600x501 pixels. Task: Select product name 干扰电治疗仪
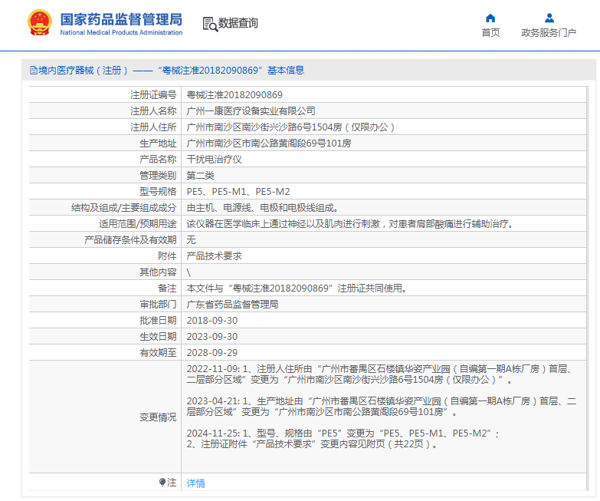[x=214, y=160]
